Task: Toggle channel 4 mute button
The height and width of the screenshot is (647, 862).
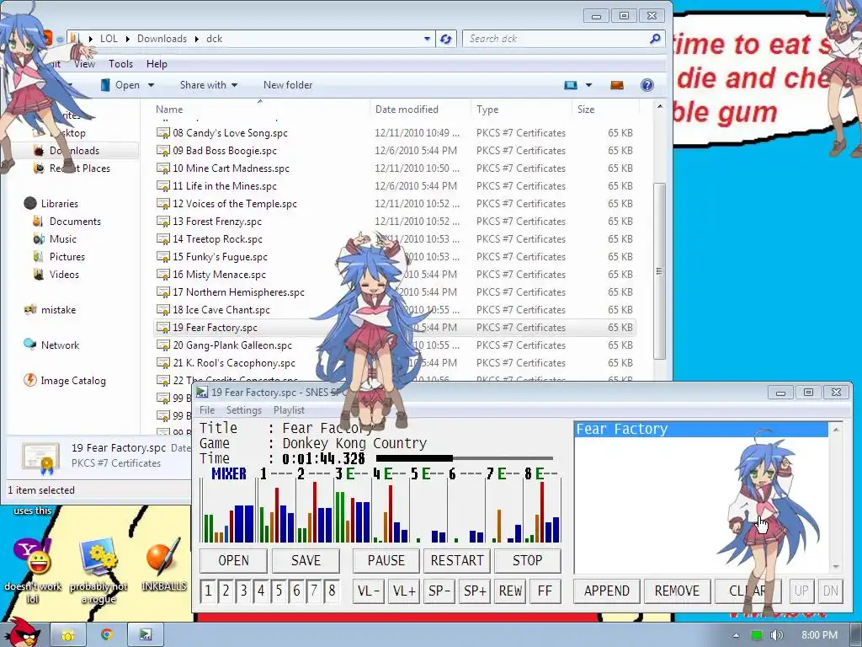Action: point(261,591)
